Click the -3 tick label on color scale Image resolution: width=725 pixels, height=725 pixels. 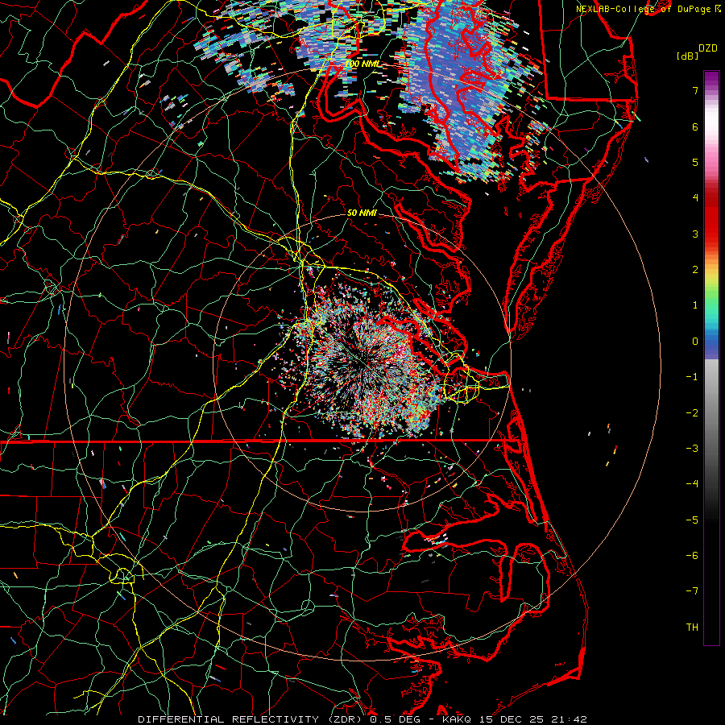point(692,449)
